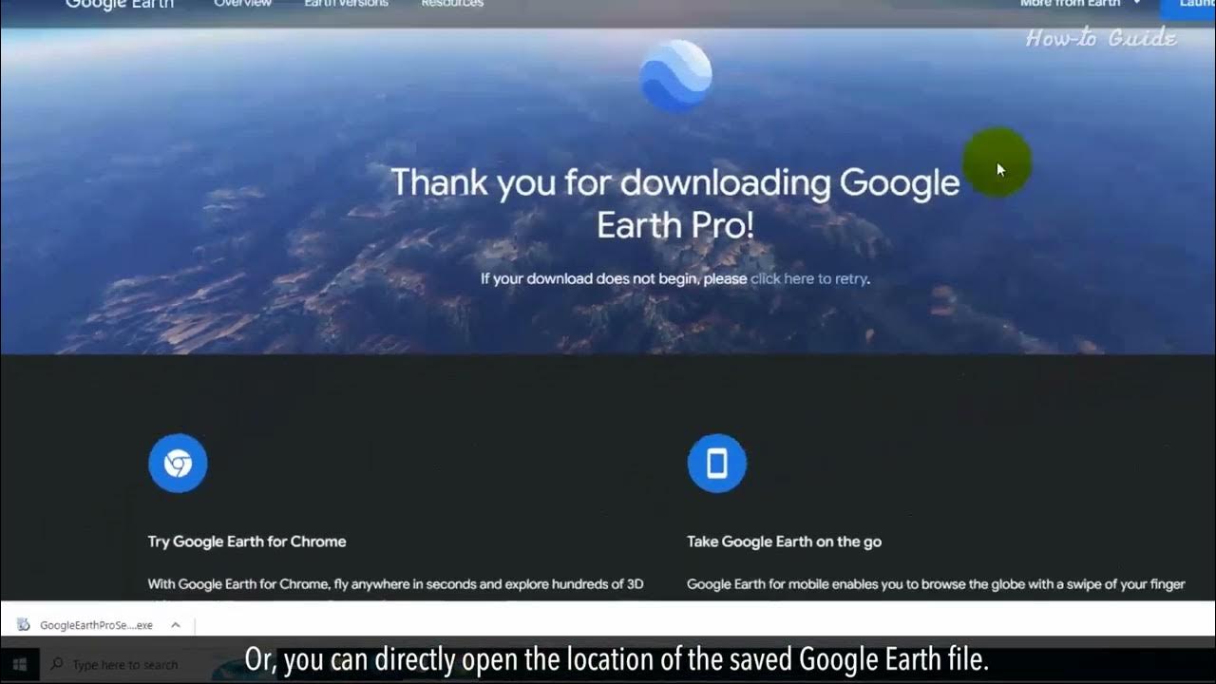Open the downloaded GoogleEarthProSe...exe file
Image resolution: width=1216 pixels, height=684 pixels.
click(96, 625)
